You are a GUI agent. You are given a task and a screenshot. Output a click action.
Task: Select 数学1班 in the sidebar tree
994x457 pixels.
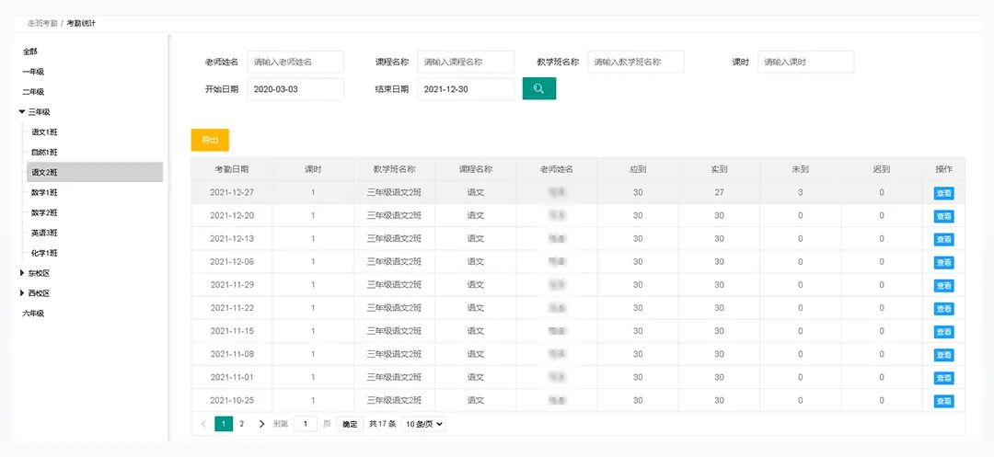(x=44, y=192)
